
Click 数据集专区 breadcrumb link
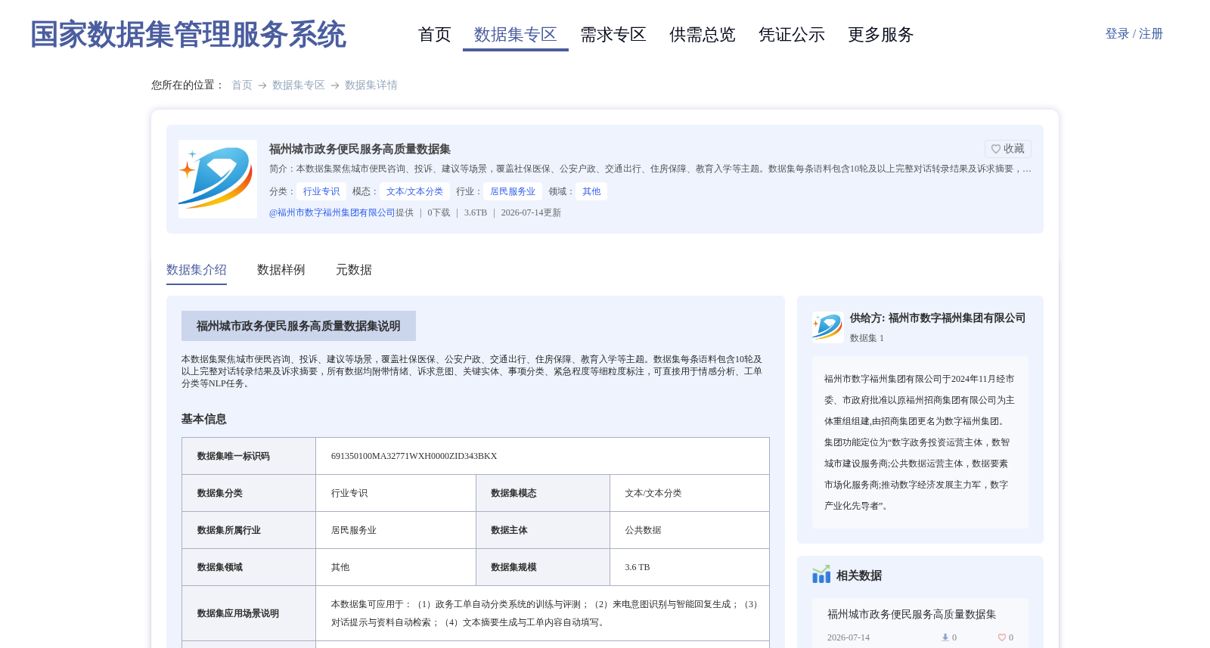point(299,85)
